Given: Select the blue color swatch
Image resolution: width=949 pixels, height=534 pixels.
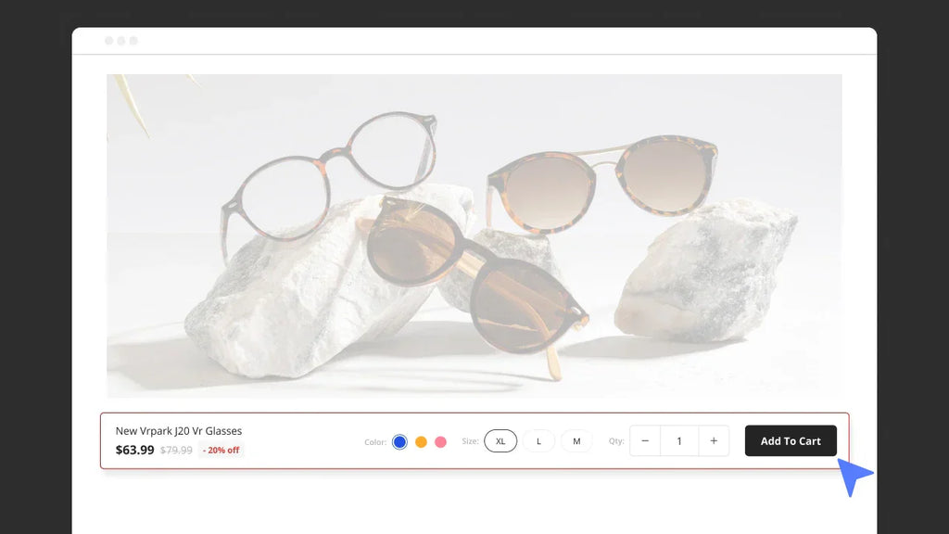Looking at the screenshot, I should click(x=399, y=442).
